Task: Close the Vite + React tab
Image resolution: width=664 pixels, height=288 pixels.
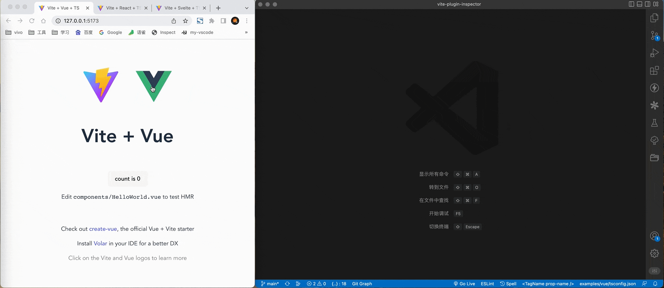Action: pyautogui.click(x=146, y=8)
